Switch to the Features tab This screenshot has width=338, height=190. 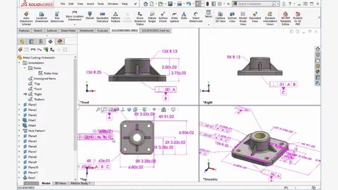point(24,31)
